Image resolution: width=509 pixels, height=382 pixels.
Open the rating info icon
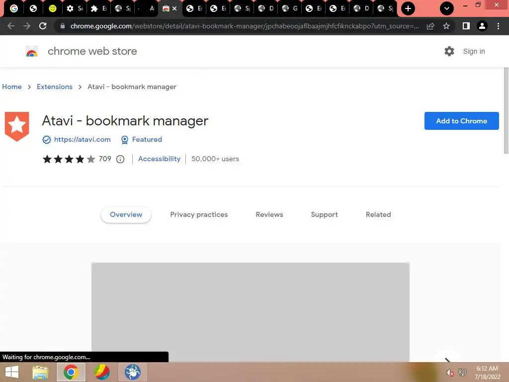[120, 159]
